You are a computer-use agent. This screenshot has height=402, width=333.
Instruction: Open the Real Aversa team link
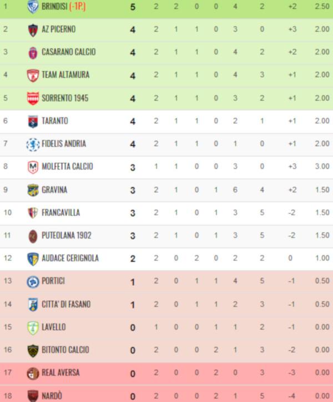(x=60, y=373)
